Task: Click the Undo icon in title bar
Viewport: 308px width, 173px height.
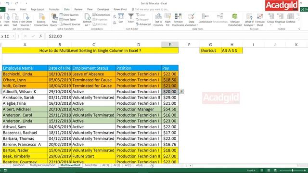Action: tap(8, 3)
